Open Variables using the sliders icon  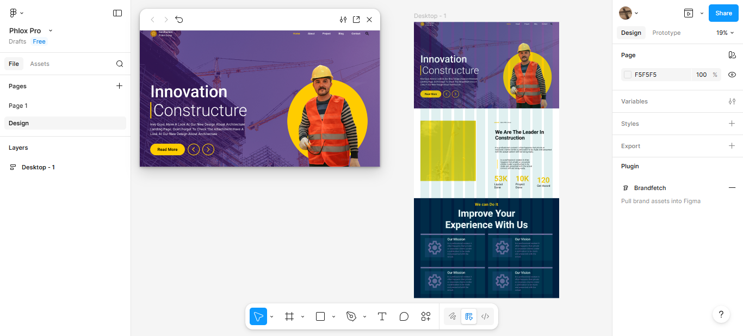(732, 101)
